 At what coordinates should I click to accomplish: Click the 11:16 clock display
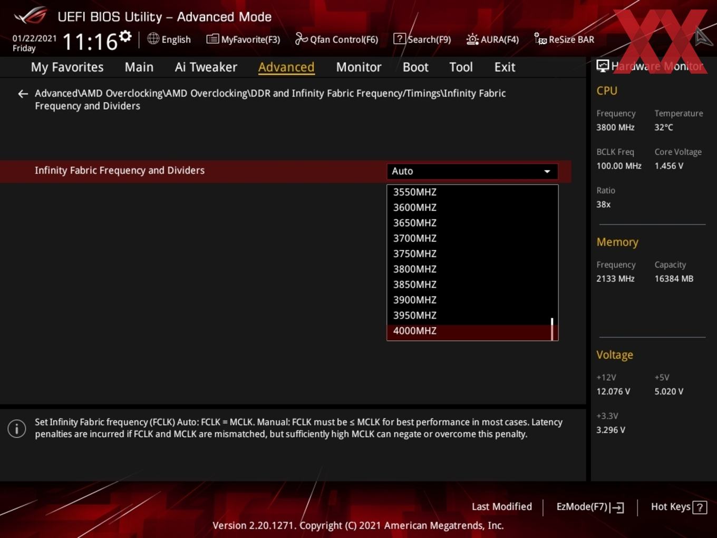90,41
